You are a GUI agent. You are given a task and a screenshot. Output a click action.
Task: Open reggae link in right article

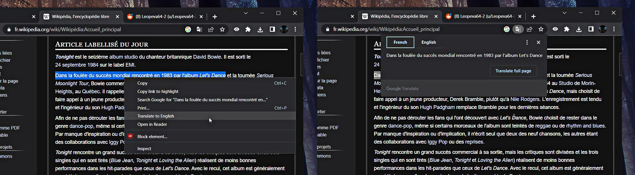pyautogui.click(x=543, y=126)
